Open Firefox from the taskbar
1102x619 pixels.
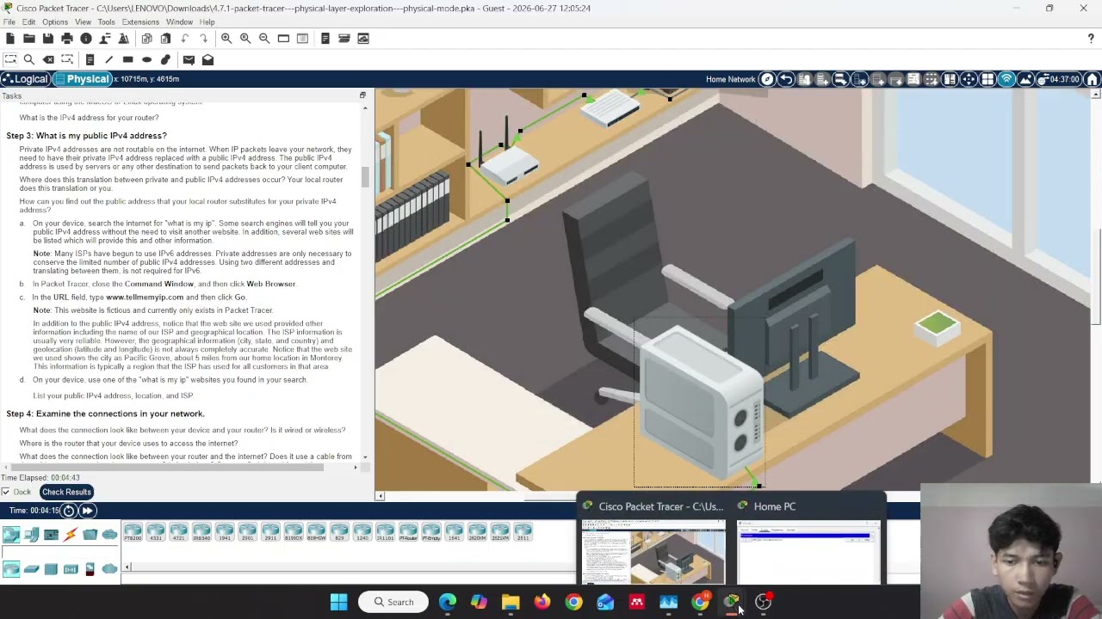pos(542,602)
